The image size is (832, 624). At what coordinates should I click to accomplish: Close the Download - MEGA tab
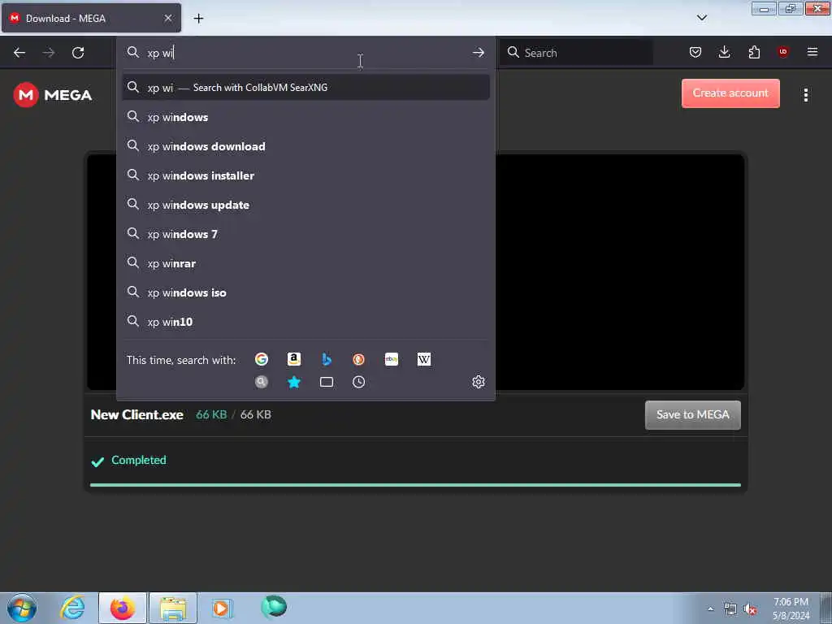(167, 18)
